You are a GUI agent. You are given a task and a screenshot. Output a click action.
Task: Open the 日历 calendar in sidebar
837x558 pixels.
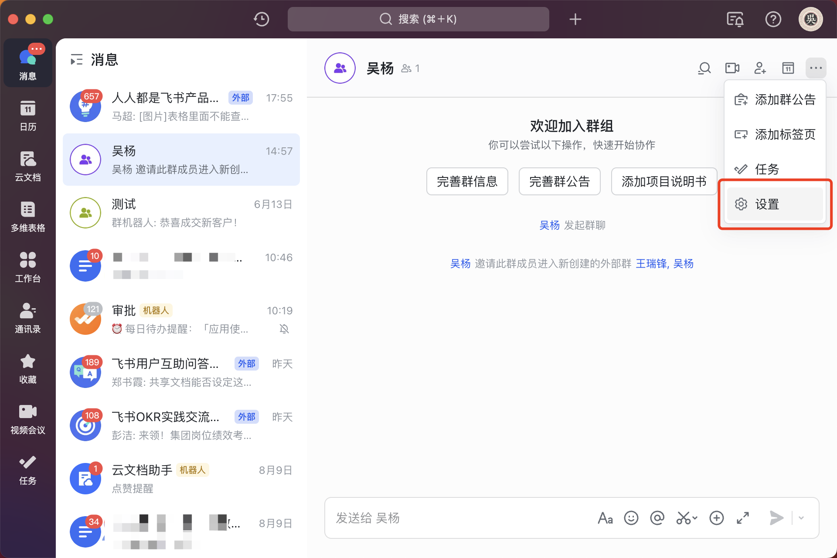tap(28, 115)
